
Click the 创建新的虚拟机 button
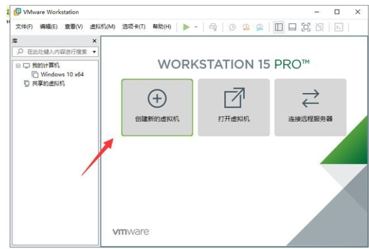157,107
